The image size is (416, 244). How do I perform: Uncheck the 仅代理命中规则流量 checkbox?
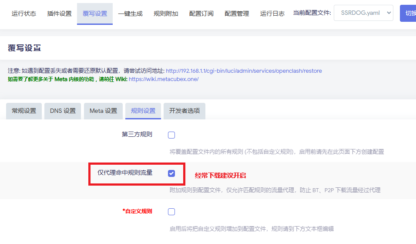[171, 173]
